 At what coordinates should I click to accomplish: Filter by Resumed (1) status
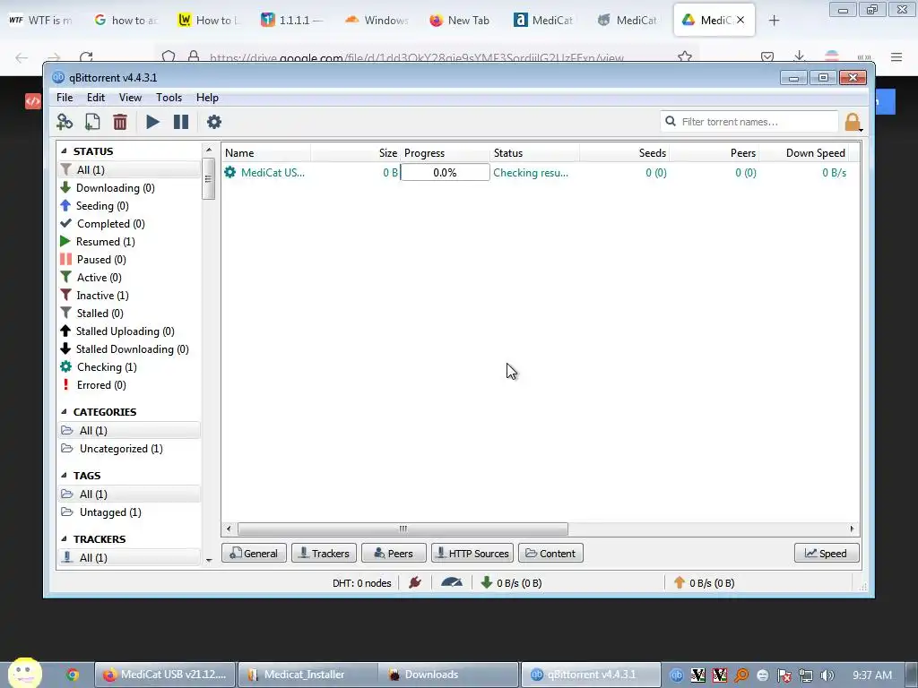(x=129, y=242)
